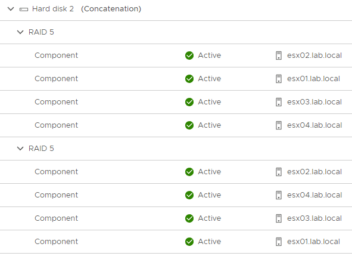The image size is (352, 256).
Task: Click host icon for esx01 in second RAID 5
Action: click(279, 242)
